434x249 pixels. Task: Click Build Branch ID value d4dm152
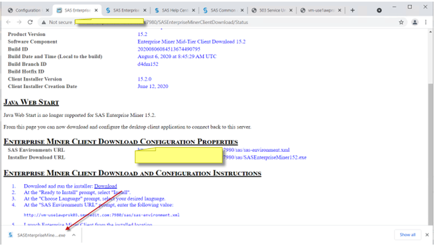pos(148,64)
